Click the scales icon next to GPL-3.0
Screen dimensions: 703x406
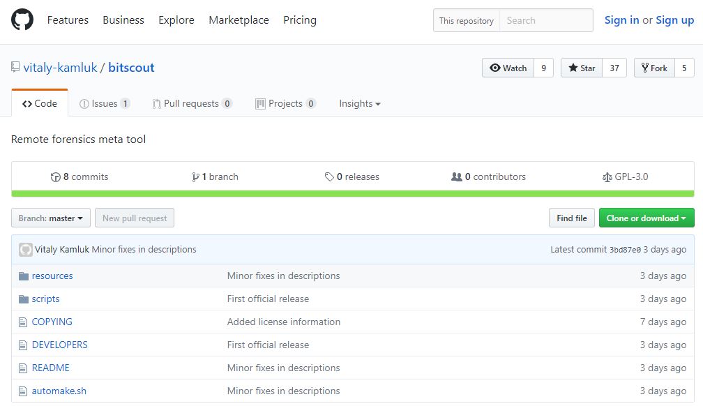pos(607,177)
